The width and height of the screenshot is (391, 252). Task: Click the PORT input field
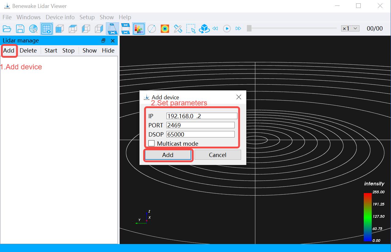pos(200,125)
